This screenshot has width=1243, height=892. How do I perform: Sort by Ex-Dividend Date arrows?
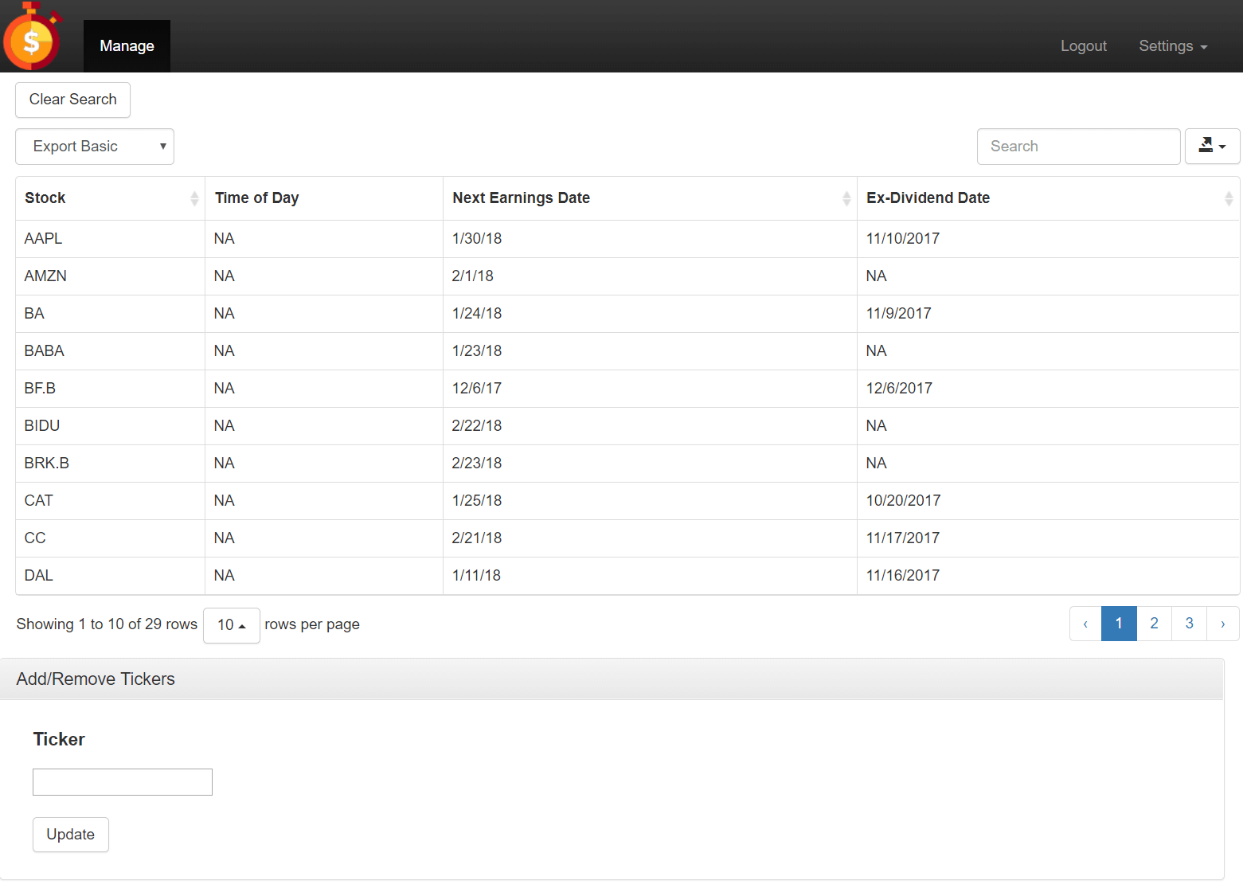(x=1229, y=198)
